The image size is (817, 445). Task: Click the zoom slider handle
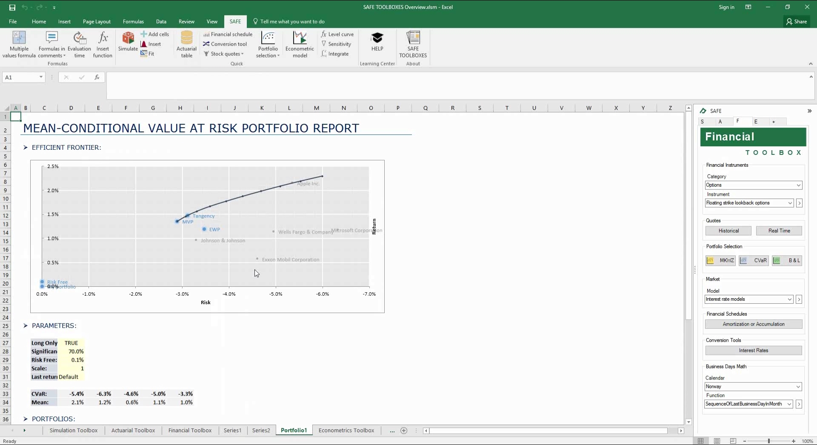pos(768,441)
